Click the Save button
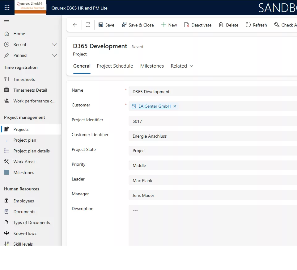297x270 pixels. (106, 25)
